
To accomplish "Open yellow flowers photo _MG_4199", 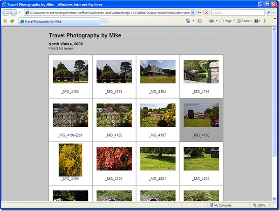I will (70, 160).
